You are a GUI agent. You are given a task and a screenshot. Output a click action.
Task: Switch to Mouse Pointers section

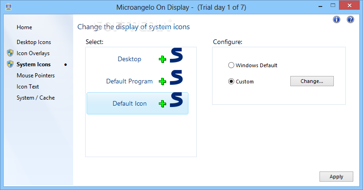click(x=36, y=76)
